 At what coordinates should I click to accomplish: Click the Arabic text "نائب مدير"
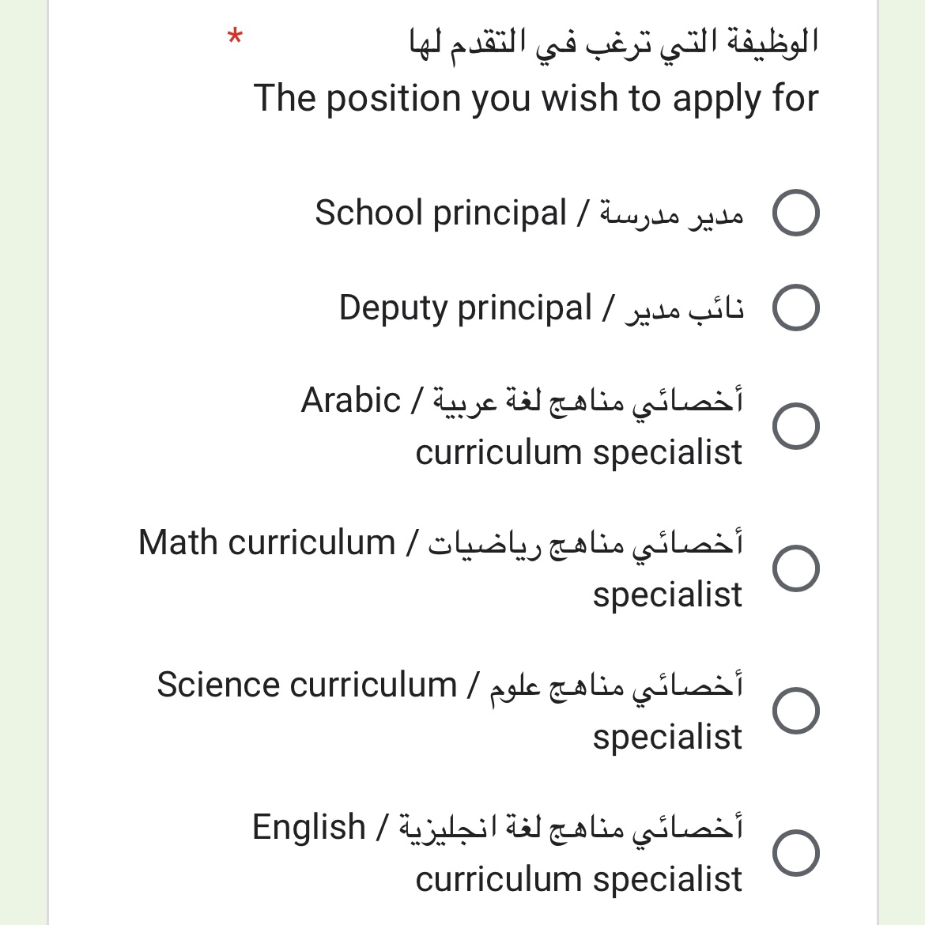(x=685, y=309)
